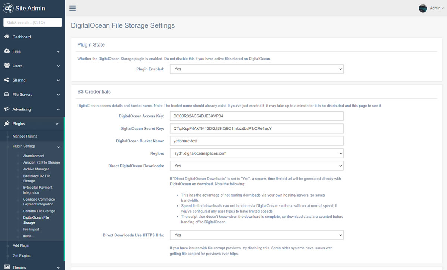Click the DigitalOcean Bucket Name field
This screenshot has width=447, height=270.
pyautogui.click(x=257, y=141)
